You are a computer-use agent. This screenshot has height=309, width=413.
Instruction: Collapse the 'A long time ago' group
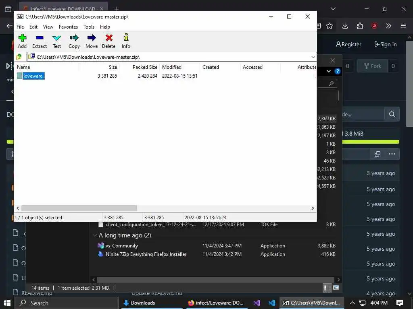pyautogui.click(x=95, y=235)
